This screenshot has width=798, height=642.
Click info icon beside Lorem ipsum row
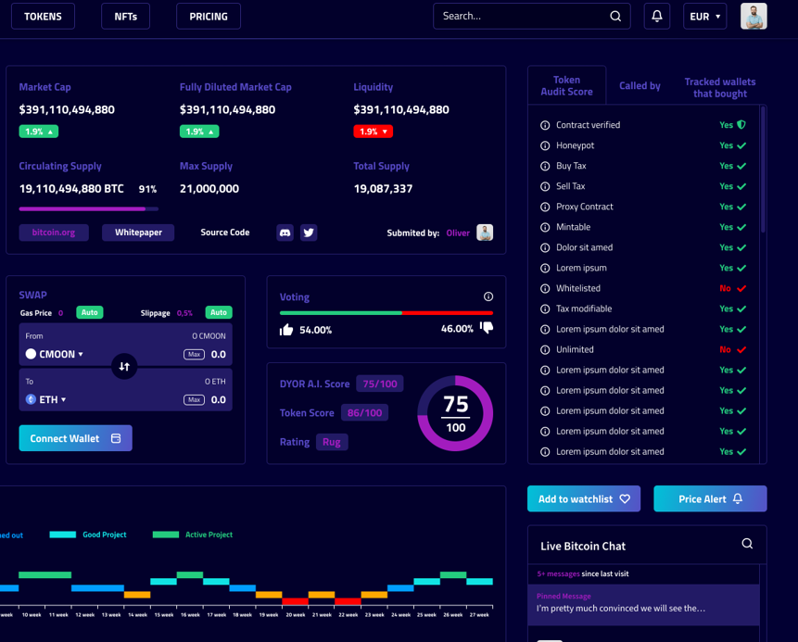click(545, 268)
